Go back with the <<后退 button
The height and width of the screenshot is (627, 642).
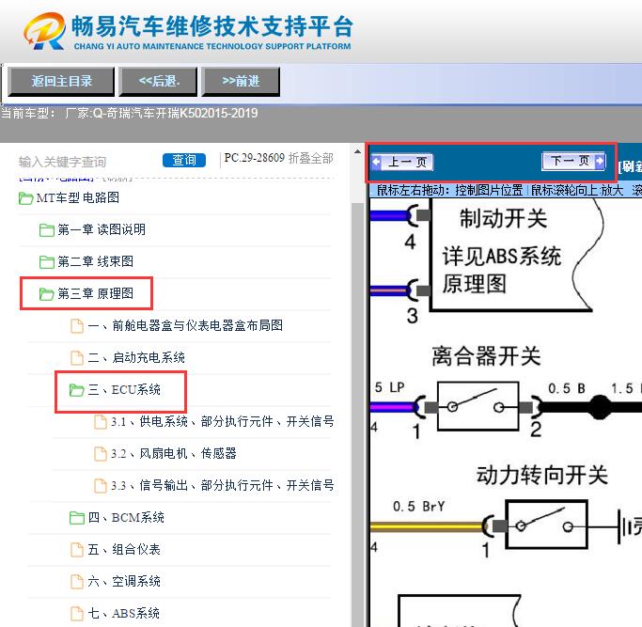(159, 81)
